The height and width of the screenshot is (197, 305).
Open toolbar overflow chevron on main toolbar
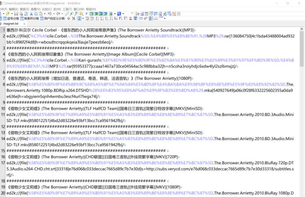(132, 13)
